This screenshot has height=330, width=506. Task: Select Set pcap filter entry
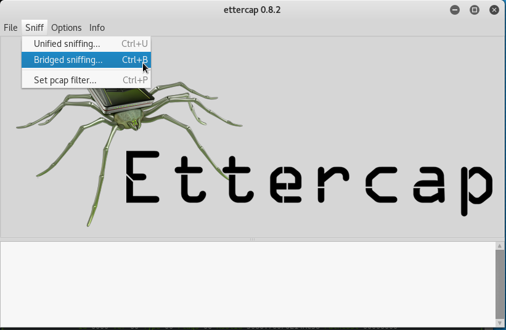tap(86, 80)
